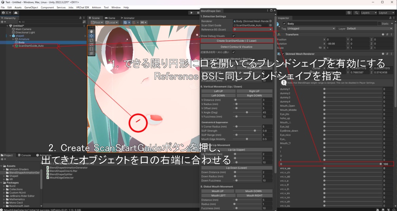Image resolution: width=397 pixels, height=211 pixels.
Task: Expand the Armature object in Hierarchy
Action: [14, 39]
